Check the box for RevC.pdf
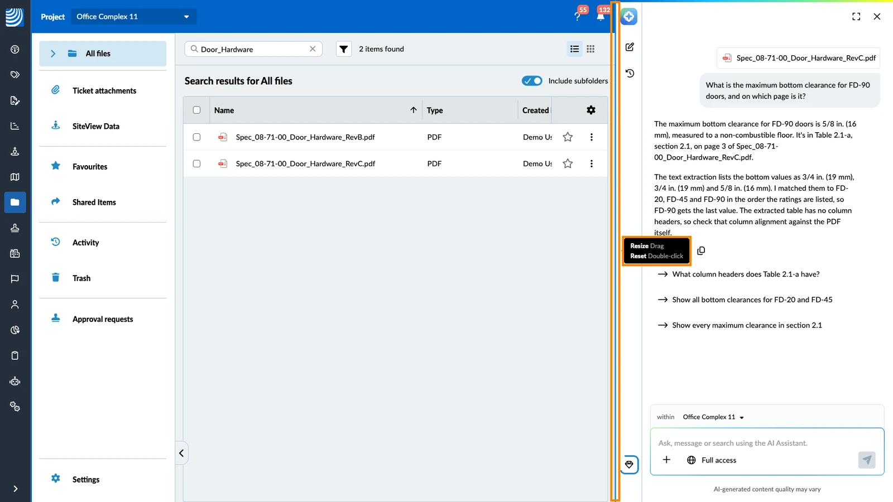The width and height of the screenshot is (893, 502). click(196, 163)
